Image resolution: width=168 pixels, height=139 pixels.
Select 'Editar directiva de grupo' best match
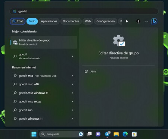[44, 42]
